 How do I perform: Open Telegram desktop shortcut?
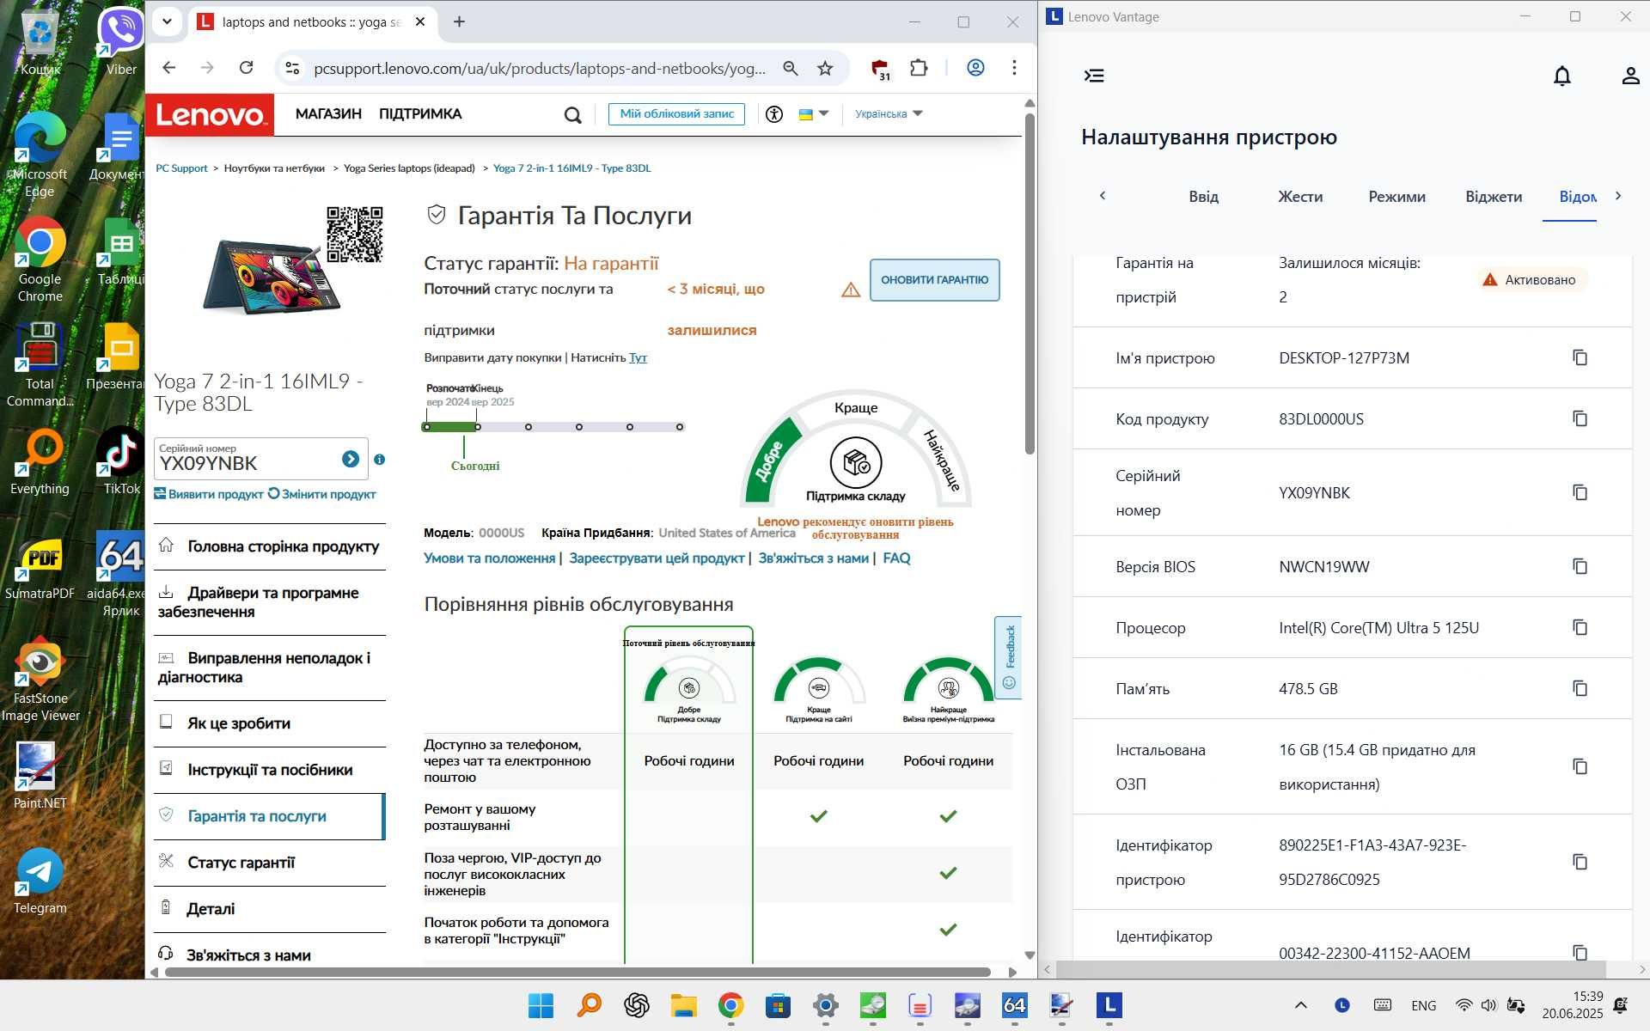pyautogui.click(x=40, y=881)
